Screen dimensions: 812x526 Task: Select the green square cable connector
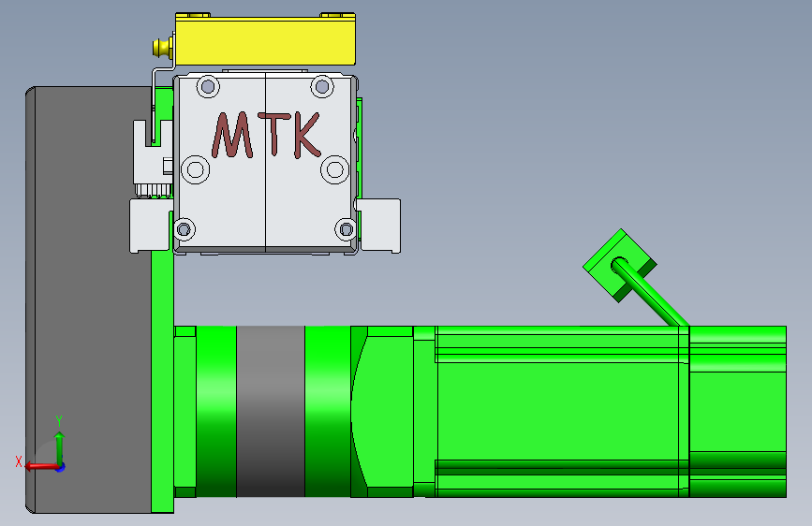click(x=619, y=266)
